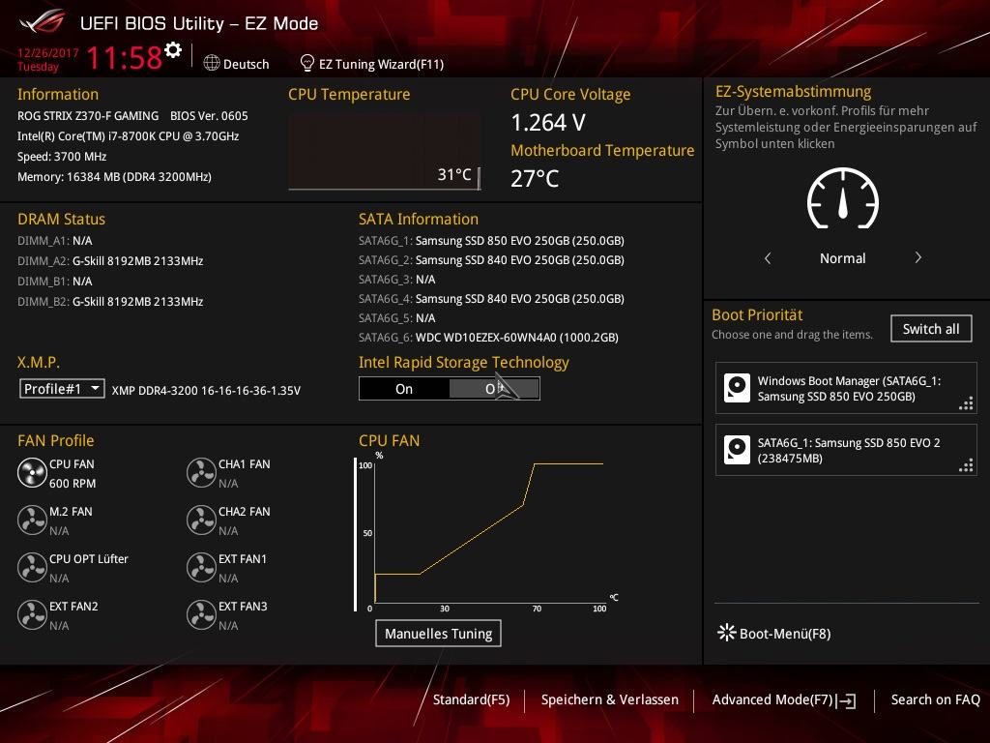Click the SATA6G_1 Samsung boot disk icon
The height and width of the screenshot is (743, 990).
click(737, 450)
